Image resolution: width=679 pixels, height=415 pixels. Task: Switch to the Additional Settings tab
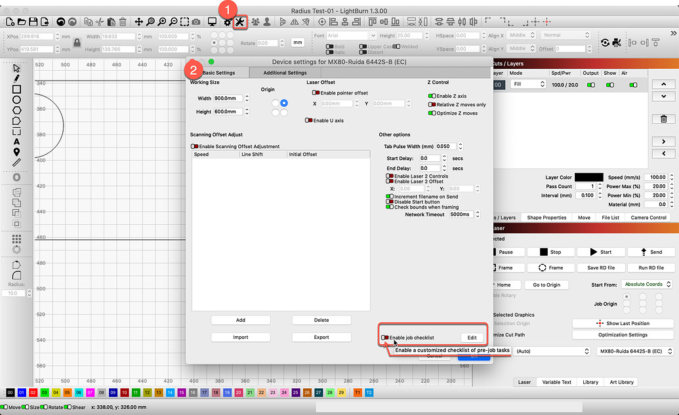click(x=284, y=73)
